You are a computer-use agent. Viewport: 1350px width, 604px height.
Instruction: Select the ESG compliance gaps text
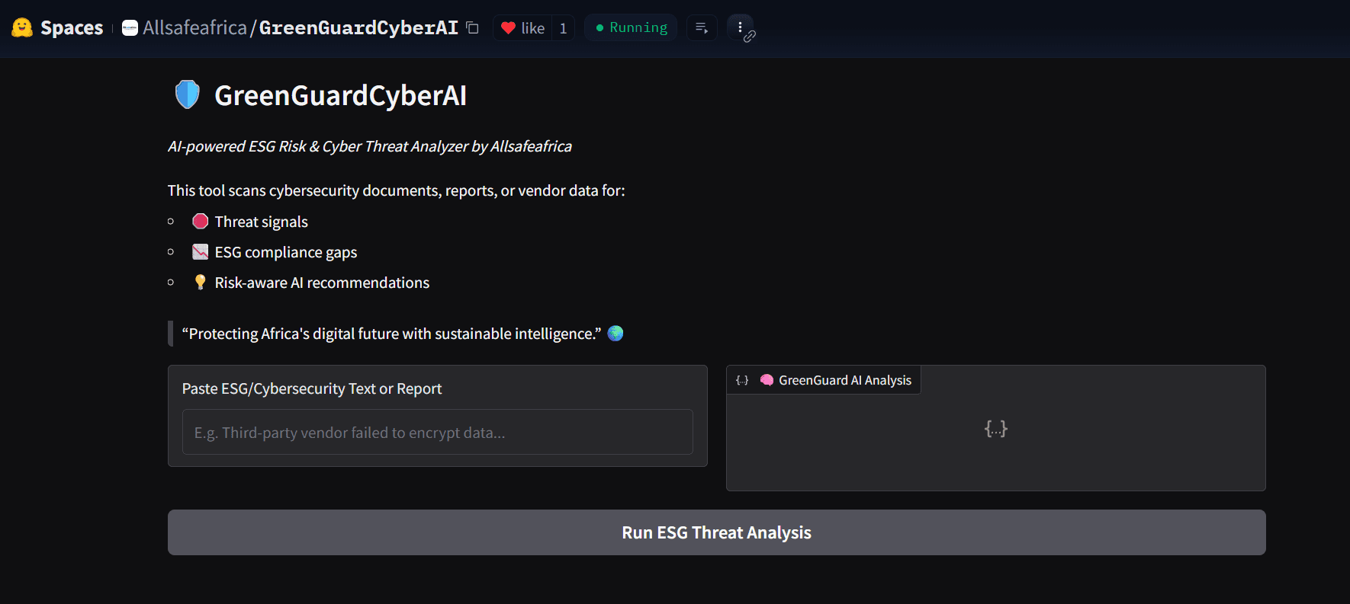[x=286, y=252]
